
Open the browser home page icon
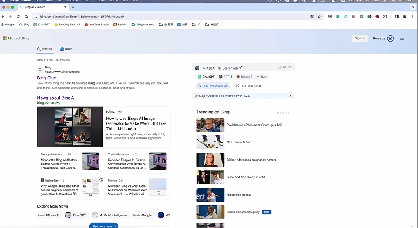26,17
